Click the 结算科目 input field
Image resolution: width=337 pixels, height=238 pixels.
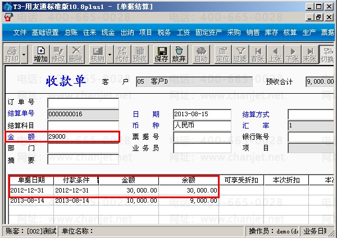point(83,125)
